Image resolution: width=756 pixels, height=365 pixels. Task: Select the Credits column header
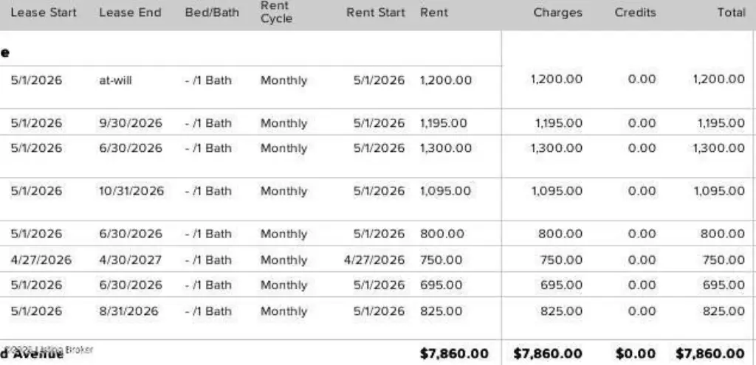point(636,13)
